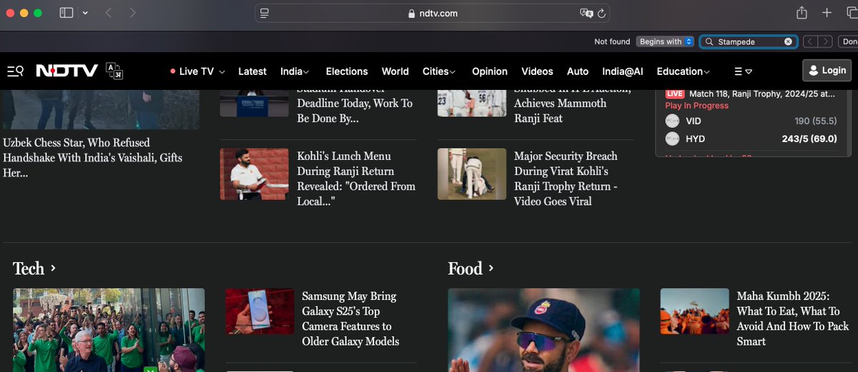This screenshot has height=372, width=858.
Task: Open the Uzbek Chess Star handshake article
Action: (93, 158)
